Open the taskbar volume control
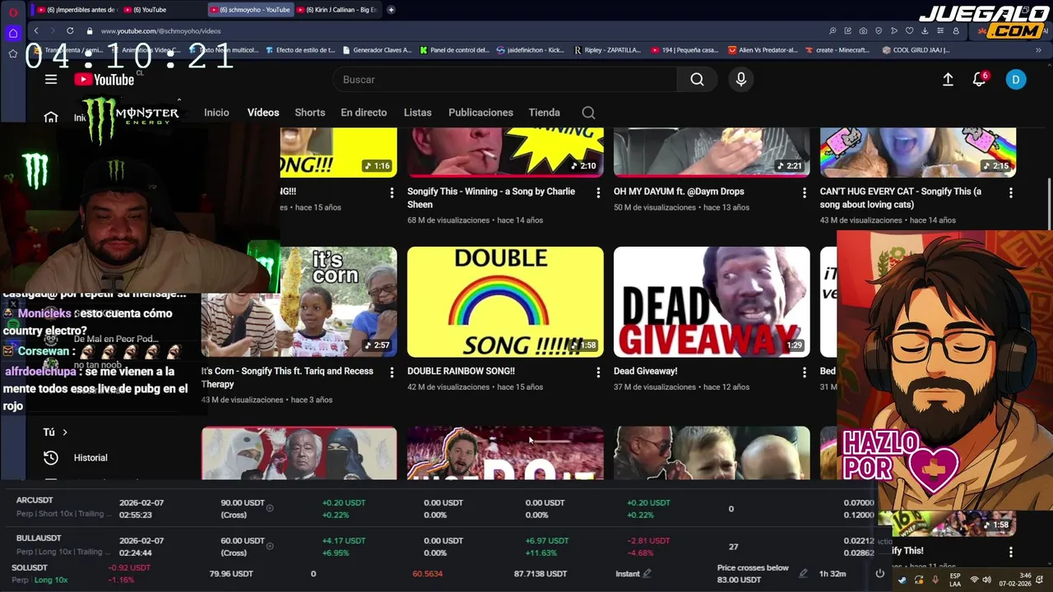Screen dimensions: 1053x592 coord(986,580)
